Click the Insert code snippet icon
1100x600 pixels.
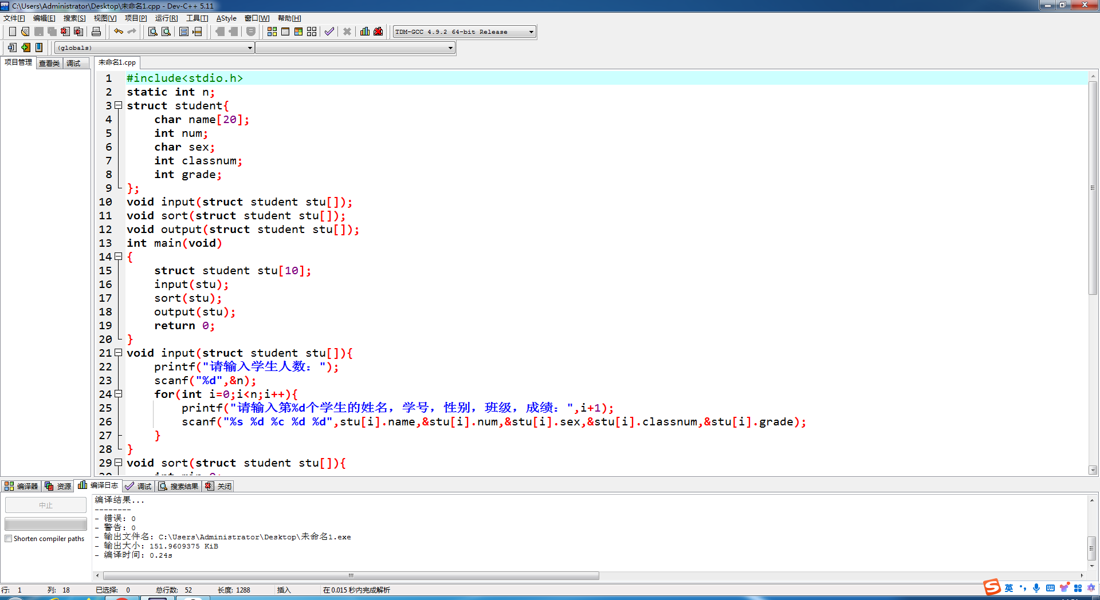point(12,48)
